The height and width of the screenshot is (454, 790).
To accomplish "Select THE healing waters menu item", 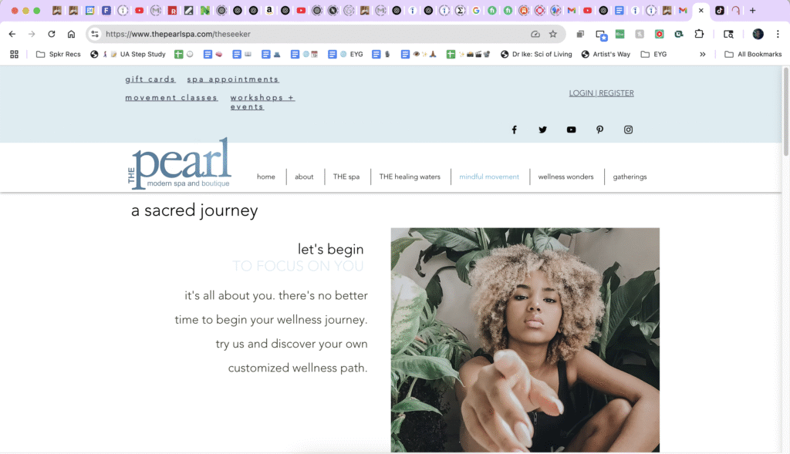I will (x=410, y=177).
